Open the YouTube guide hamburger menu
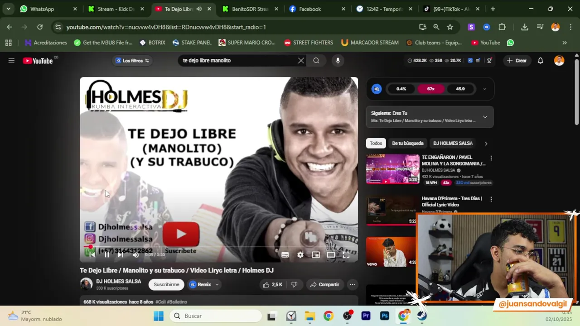This screenshot has height=326, width=580. coord(11,61)
